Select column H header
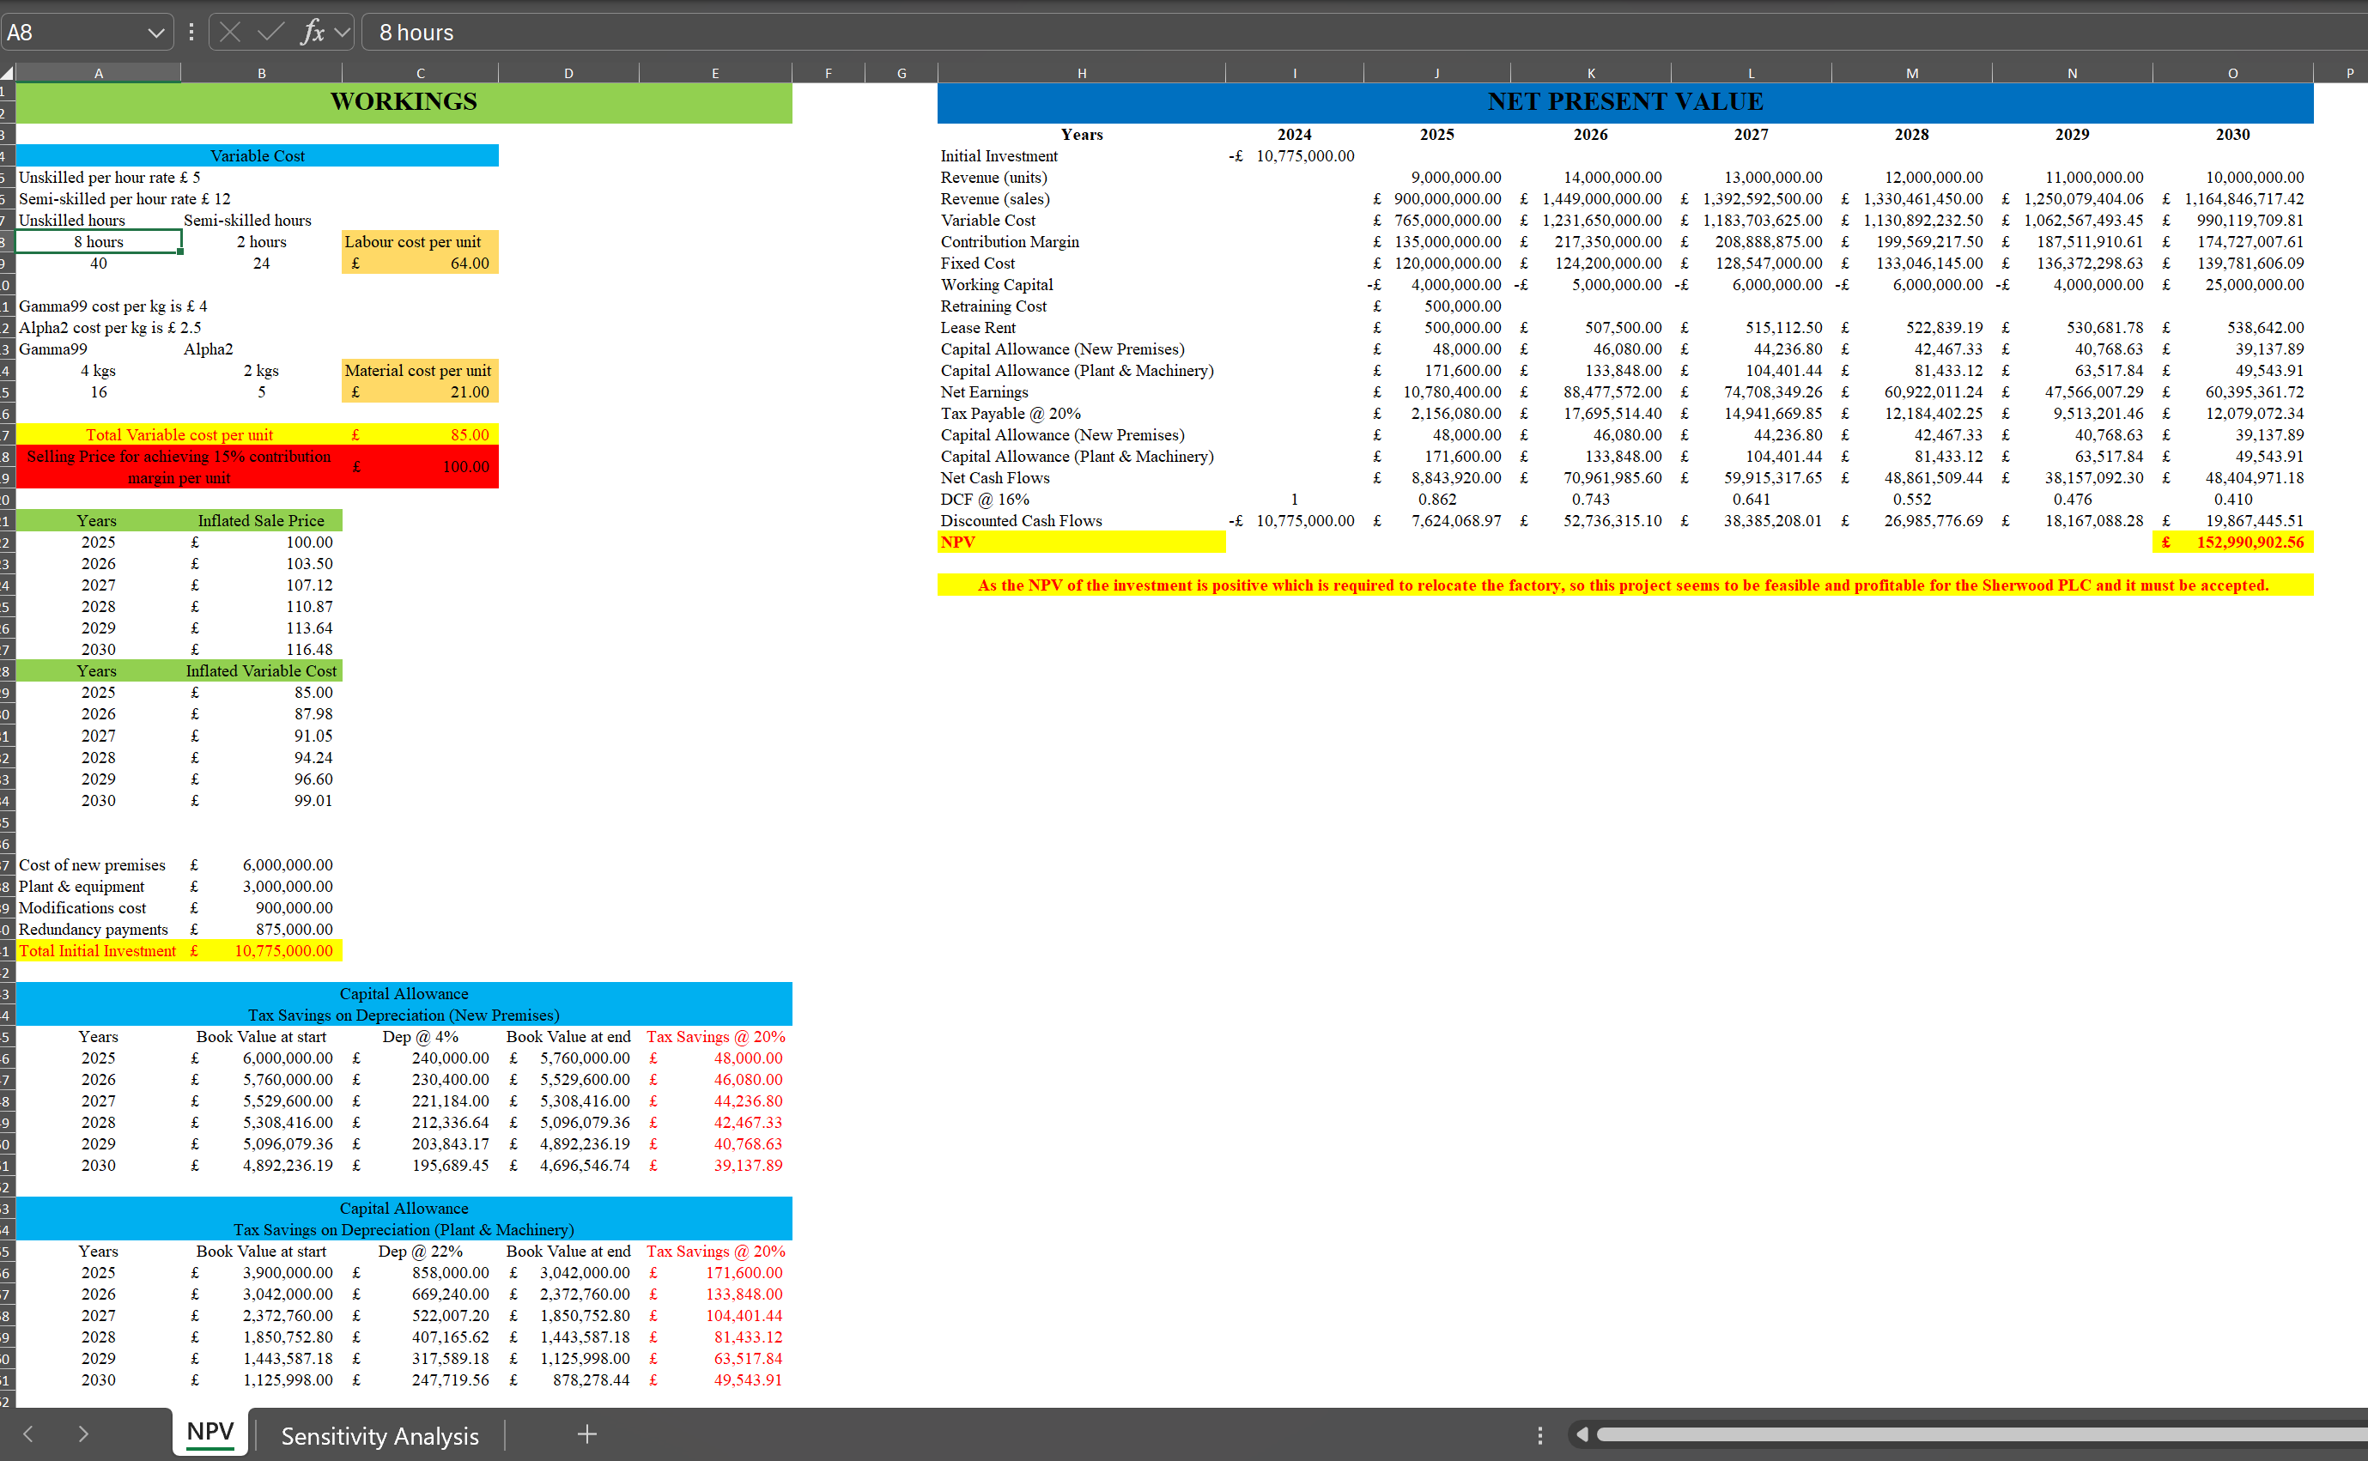The width and height of the screenshot is (2368, 1461). click(x=1081, y=72)
